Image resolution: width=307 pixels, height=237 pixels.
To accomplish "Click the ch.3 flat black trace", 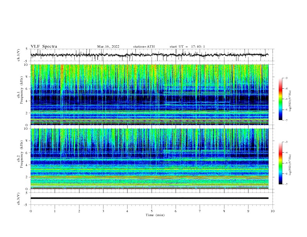I will point(149,198).
